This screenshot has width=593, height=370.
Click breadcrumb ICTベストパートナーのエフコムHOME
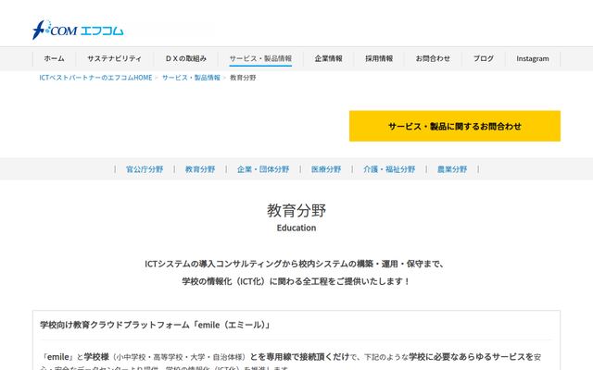click(95, 78)
